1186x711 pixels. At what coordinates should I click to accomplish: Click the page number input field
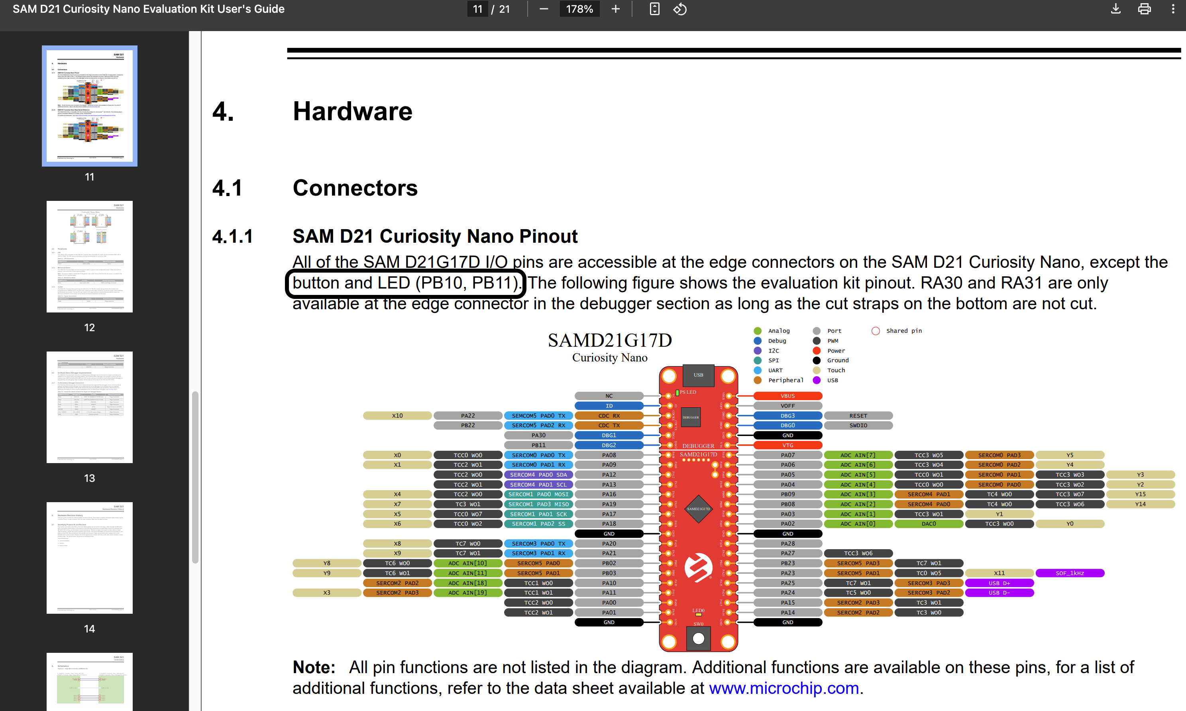(477, 9)
